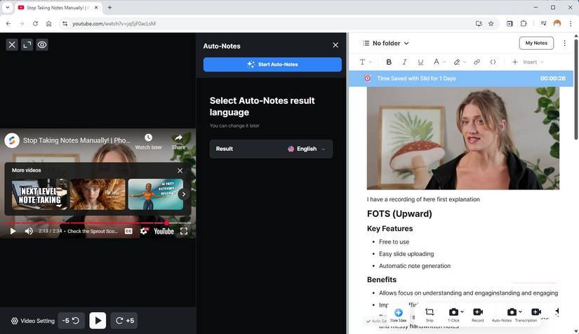Image resolution: width=579 pixels, height=334 pixels.
Task: Click the 1-Click capture camera icon
Action: click(453, 312)
